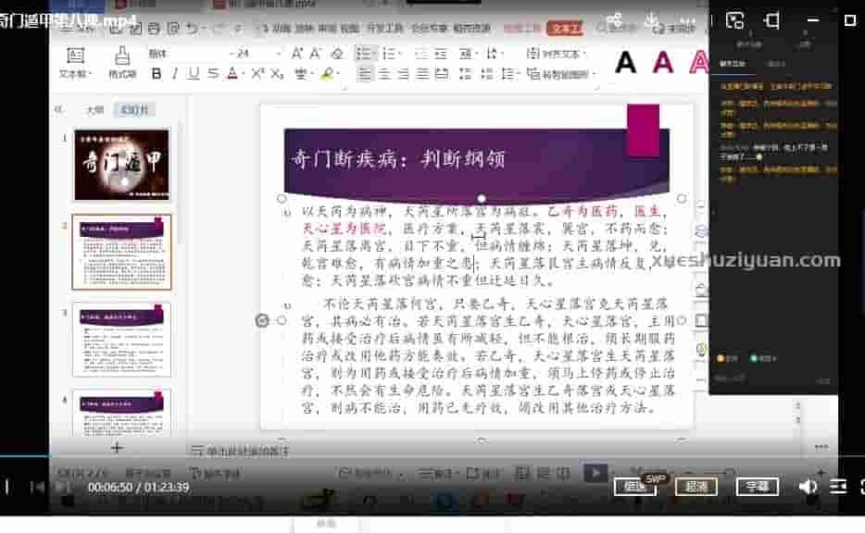Select the Format Painter (格式刷) tool

click(121, 55)
